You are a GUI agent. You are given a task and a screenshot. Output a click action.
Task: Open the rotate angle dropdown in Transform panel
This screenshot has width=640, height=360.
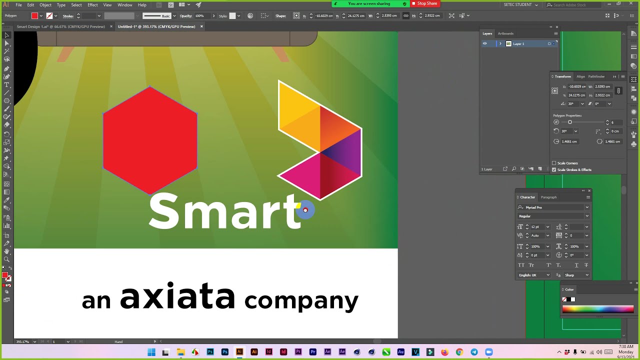pyautogui.click(x=582, y=103)
